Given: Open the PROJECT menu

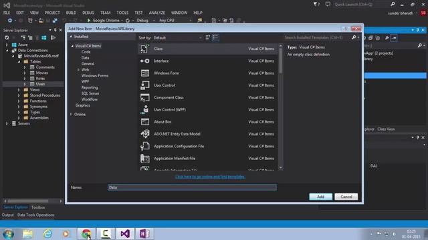Looking at the screenshot, I should click(52, 13).
